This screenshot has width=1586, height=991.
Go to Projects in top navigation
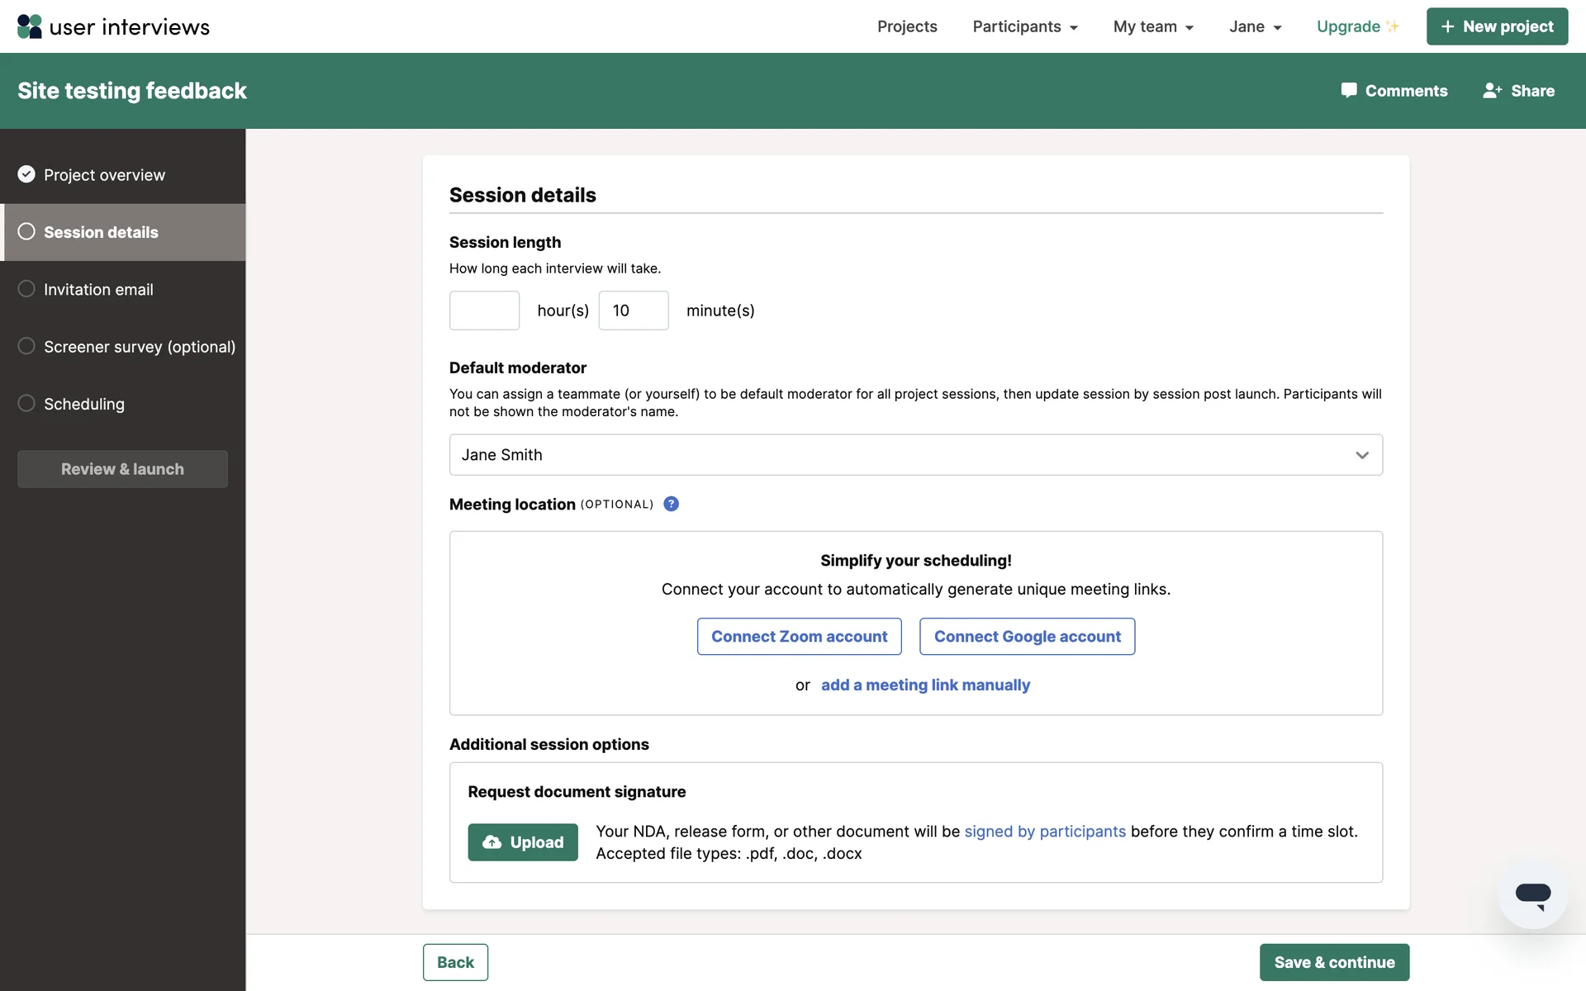(906, 26)
